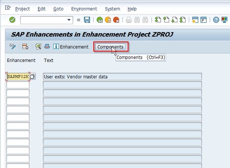Open Customize Local Layout monitor icon

click(x=224, y=20)
